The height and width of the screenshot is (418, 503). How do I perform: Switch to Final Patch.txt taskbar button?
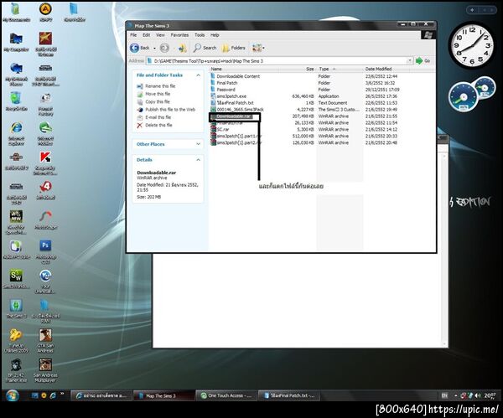pyautogui.click(x=288, y=395)
